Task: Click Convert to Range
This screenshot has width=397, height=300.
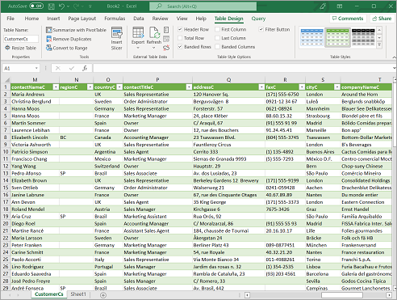Action: (x=67, y=48)
